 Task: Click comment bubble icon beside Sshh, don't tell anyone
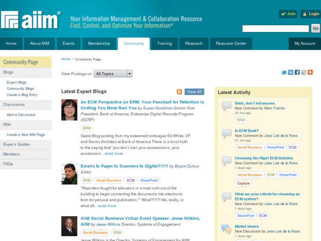[x=227, y=106]
